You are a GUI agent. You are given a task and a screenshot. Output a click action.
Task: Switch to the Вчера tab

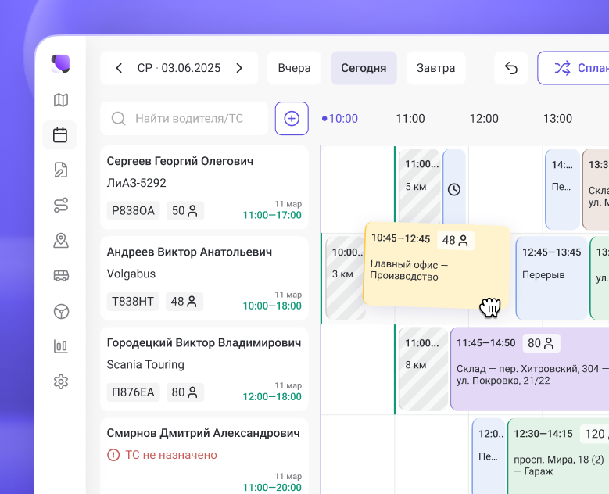294,68
